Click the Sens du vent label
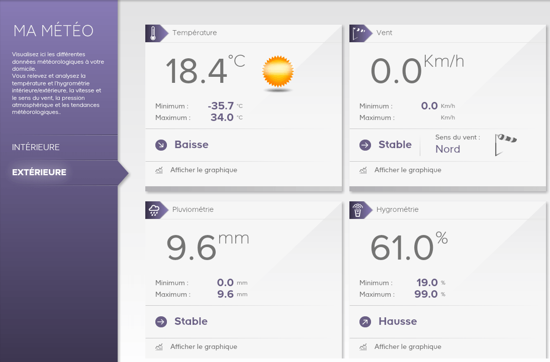The image size is (550, 362). tap(458, 138)
